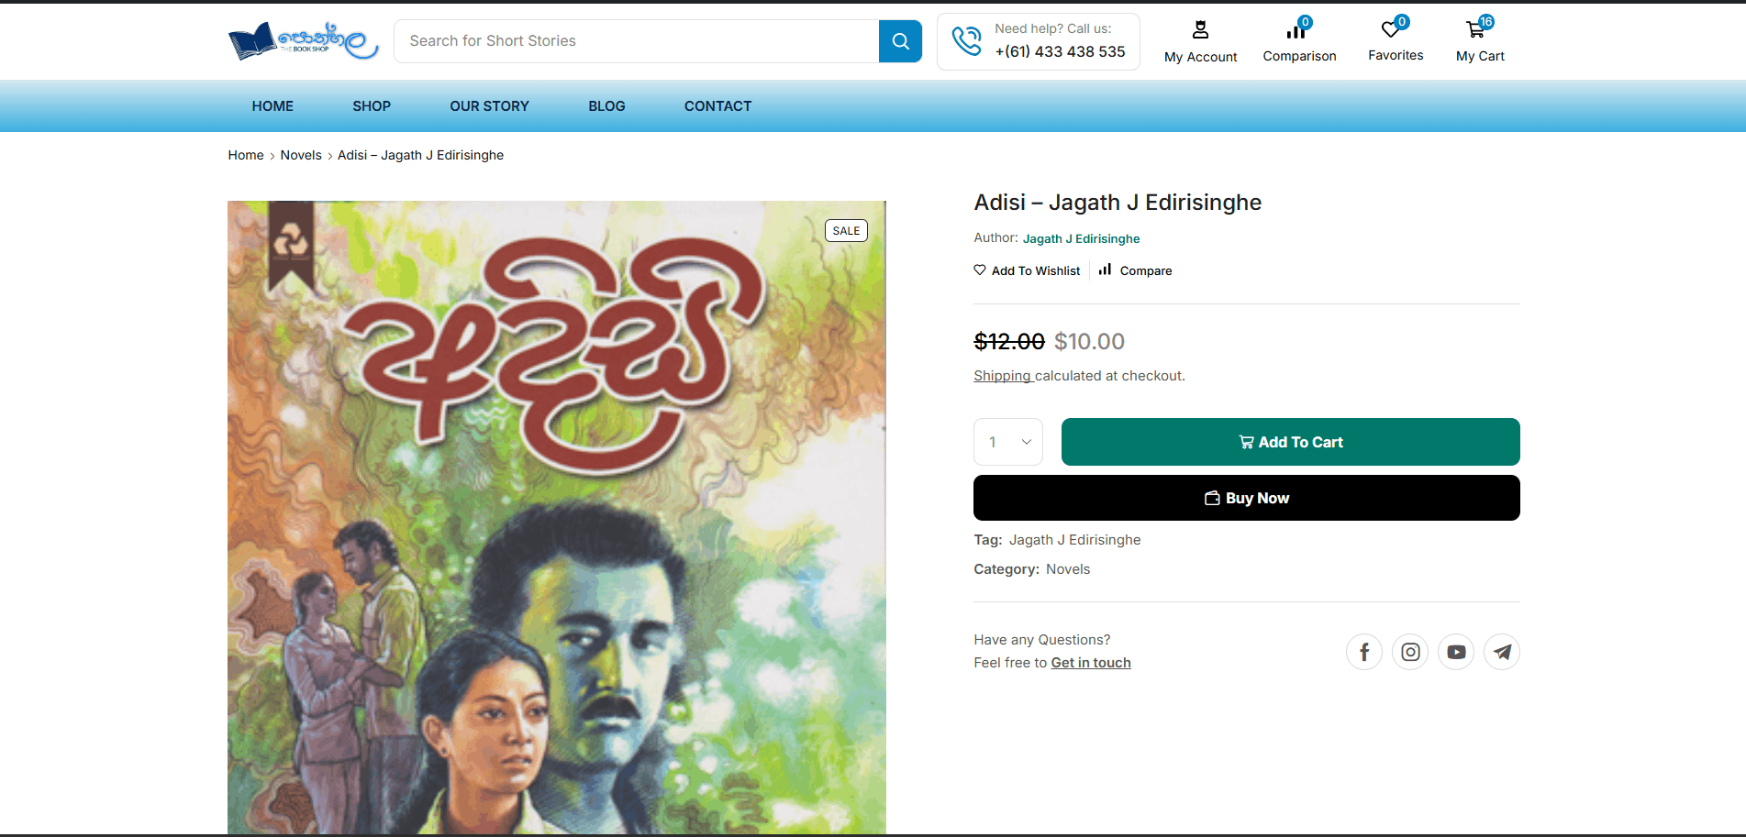Open Favorites heart icon in header
The width and height of the screenshot is (1746, 837).
click(x=1391, y=30)
